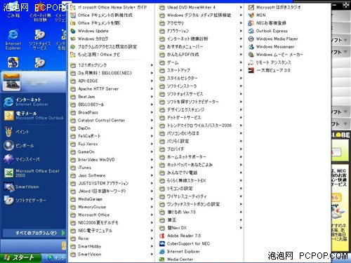Image resolution: width=351 pixels, height=263 pixels.
Task: Open Media Center entry
Action: (176, 259)
